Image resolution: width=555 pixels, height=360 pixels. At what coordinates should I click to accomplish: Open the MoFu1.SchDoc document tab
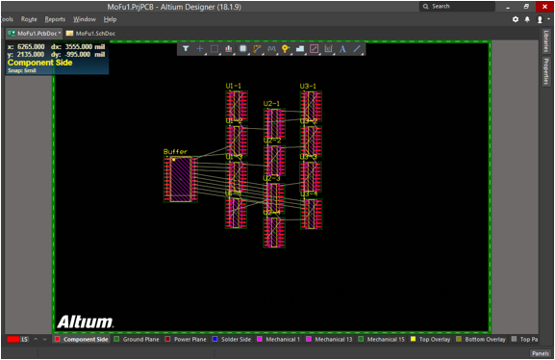click(x=90, y=34)
